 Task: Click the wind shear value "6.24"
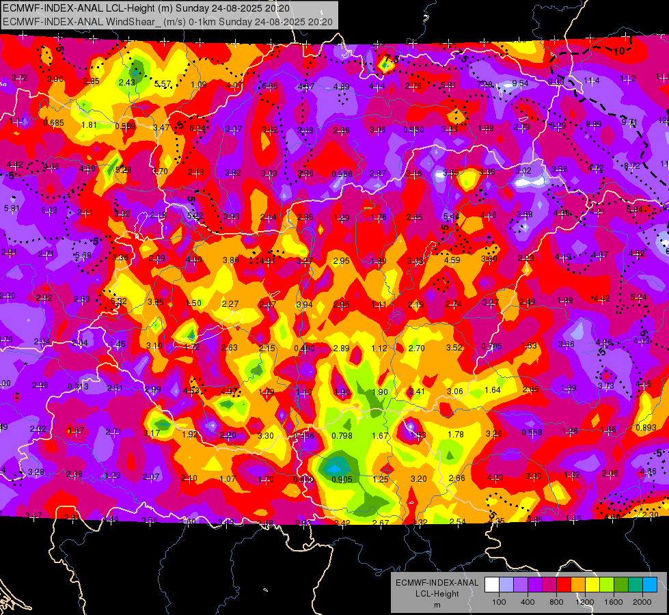197,128
